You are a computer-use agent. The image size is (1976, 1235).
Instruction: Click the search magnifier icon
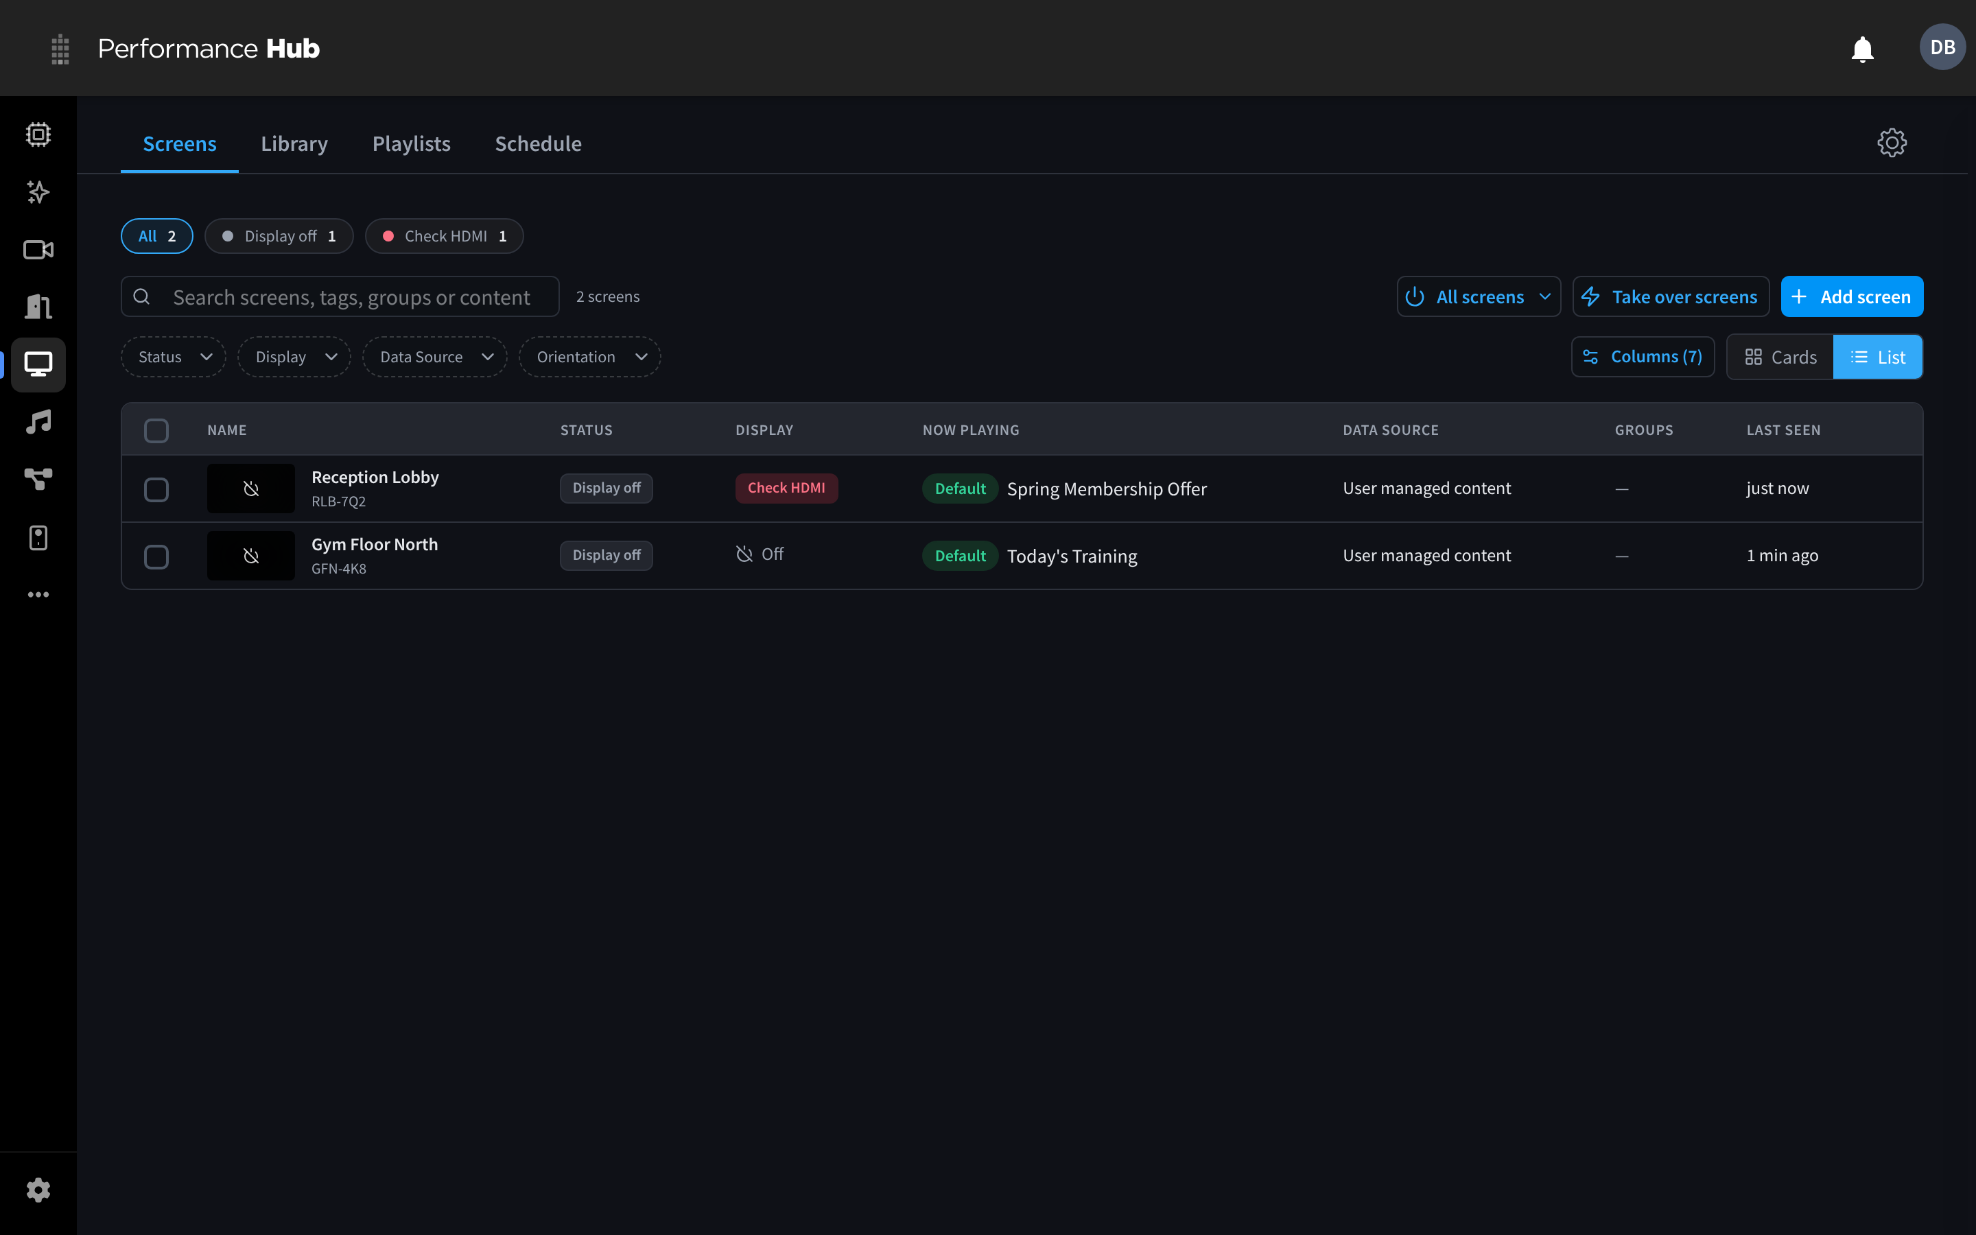[141, 296]
